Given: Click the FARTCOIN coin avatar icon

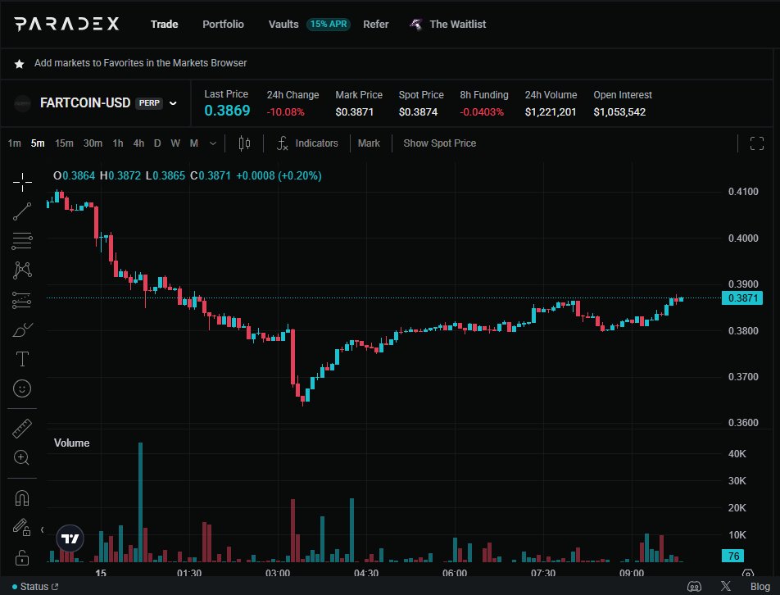Looking at the screenshot, I should coord(22,103).
